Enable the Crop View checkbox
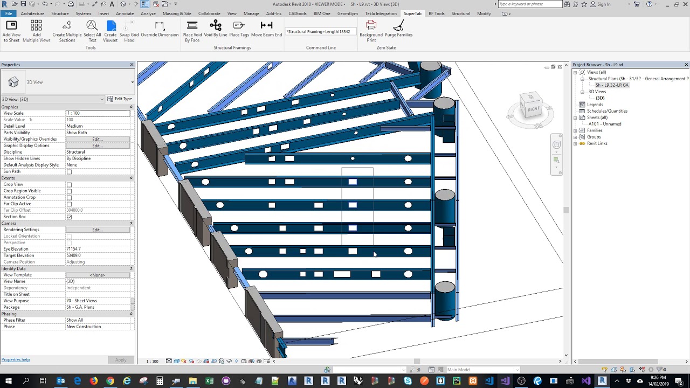The width and height of the screenshot is (690, 388). (69, 185)
